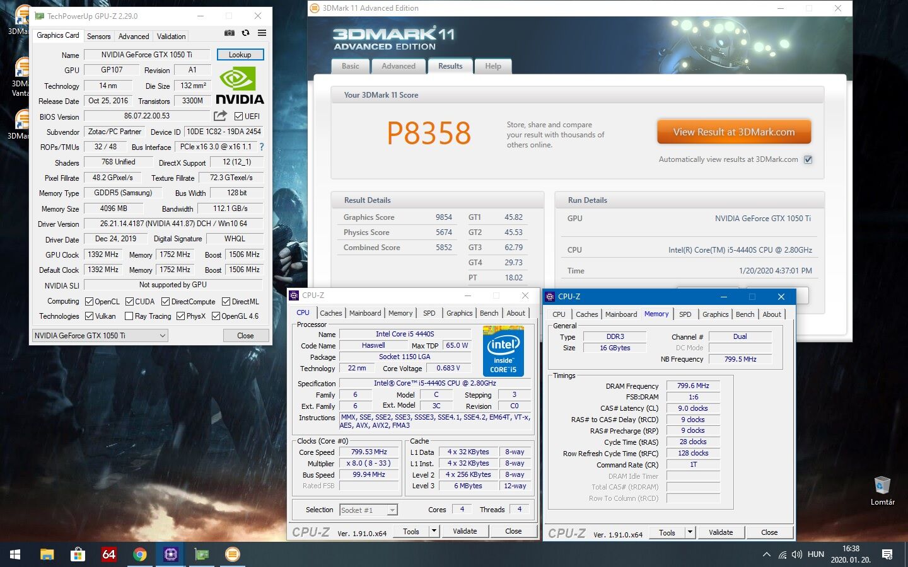Open the Bench tab in CPU-Z CPU window
This screenshot has height=567, width=908.
coord(489,313)
